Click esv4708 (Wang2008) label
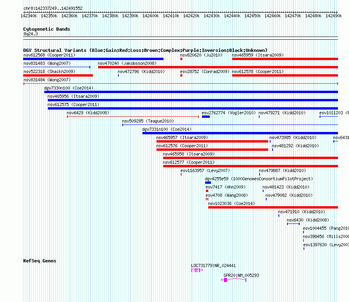Screen dimensions: 349x302 (227, 195)
